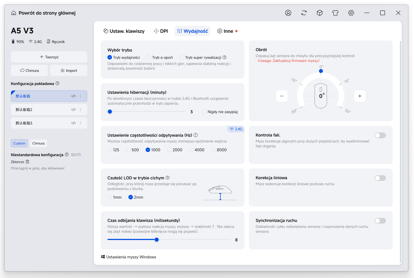Set polling rate to 4000 Hz
This screenshot has height=278, width=414.
(x=197, y=150)
